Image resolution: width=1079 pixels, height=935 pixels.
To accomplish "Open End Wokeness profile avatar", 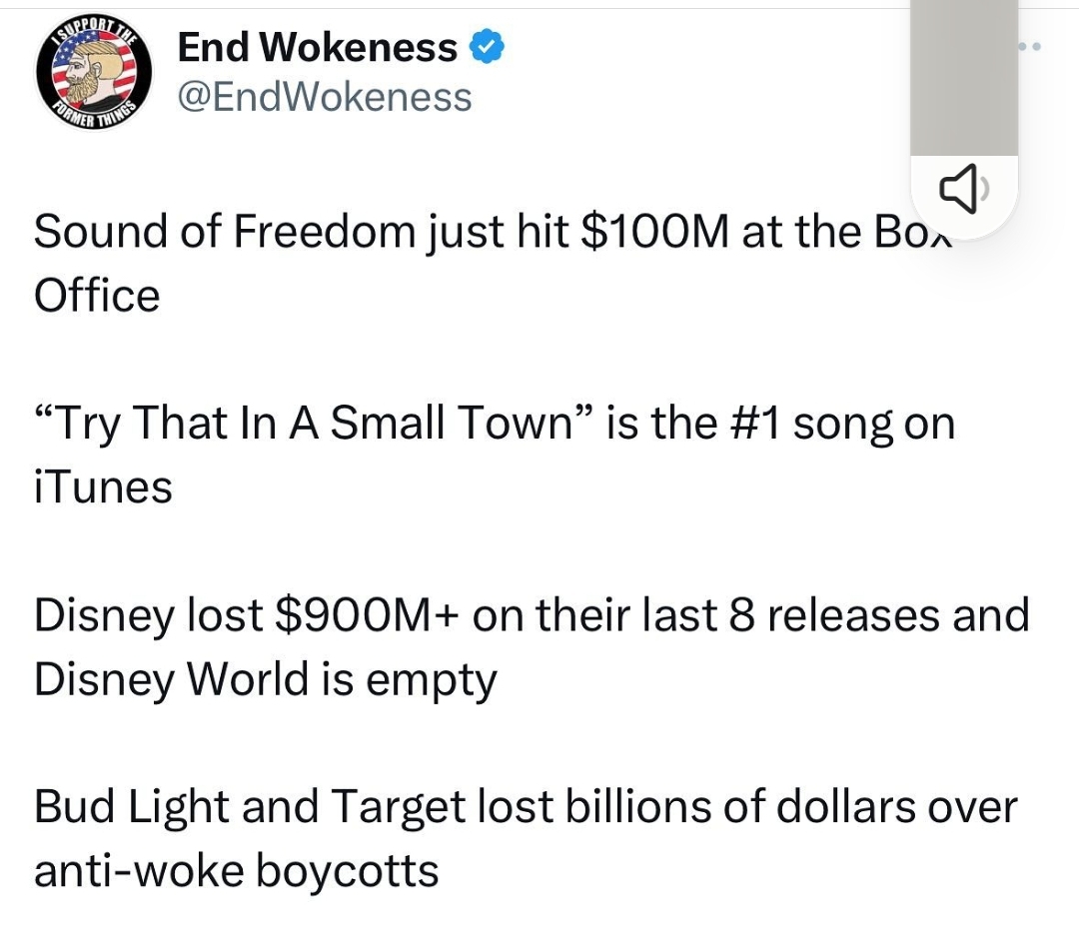I will pos(94,72).
